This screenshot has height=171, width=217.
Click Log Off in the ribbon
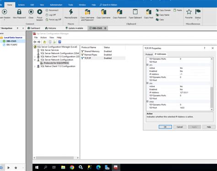pos(51,15)
